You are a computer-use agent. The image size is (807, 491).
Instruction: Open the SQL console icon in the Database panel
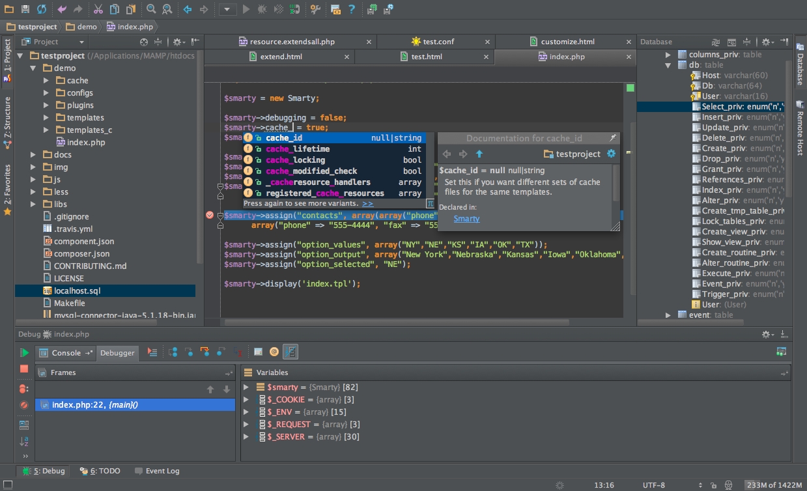pyautogui.click(x=731, y=42)
